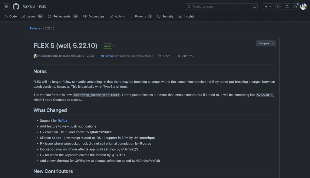Open the issues icon in header

[x=279, y=7]
